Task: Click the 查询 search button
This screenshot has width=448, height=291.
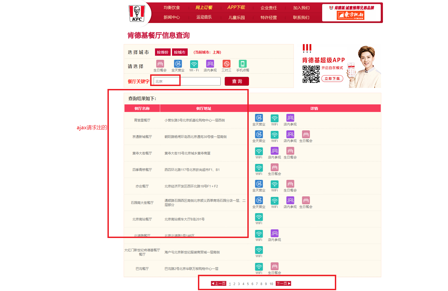Action: [237, 81]
